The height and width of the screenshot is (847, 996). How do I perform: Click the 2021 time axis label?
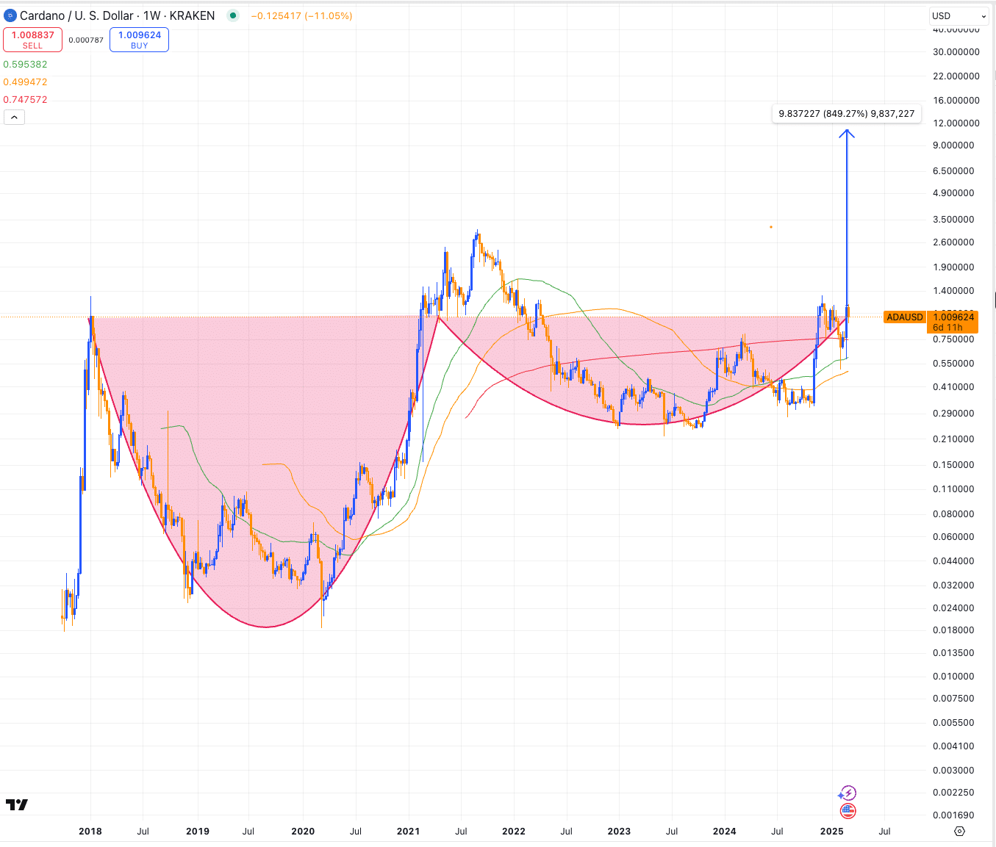point(408,832)
